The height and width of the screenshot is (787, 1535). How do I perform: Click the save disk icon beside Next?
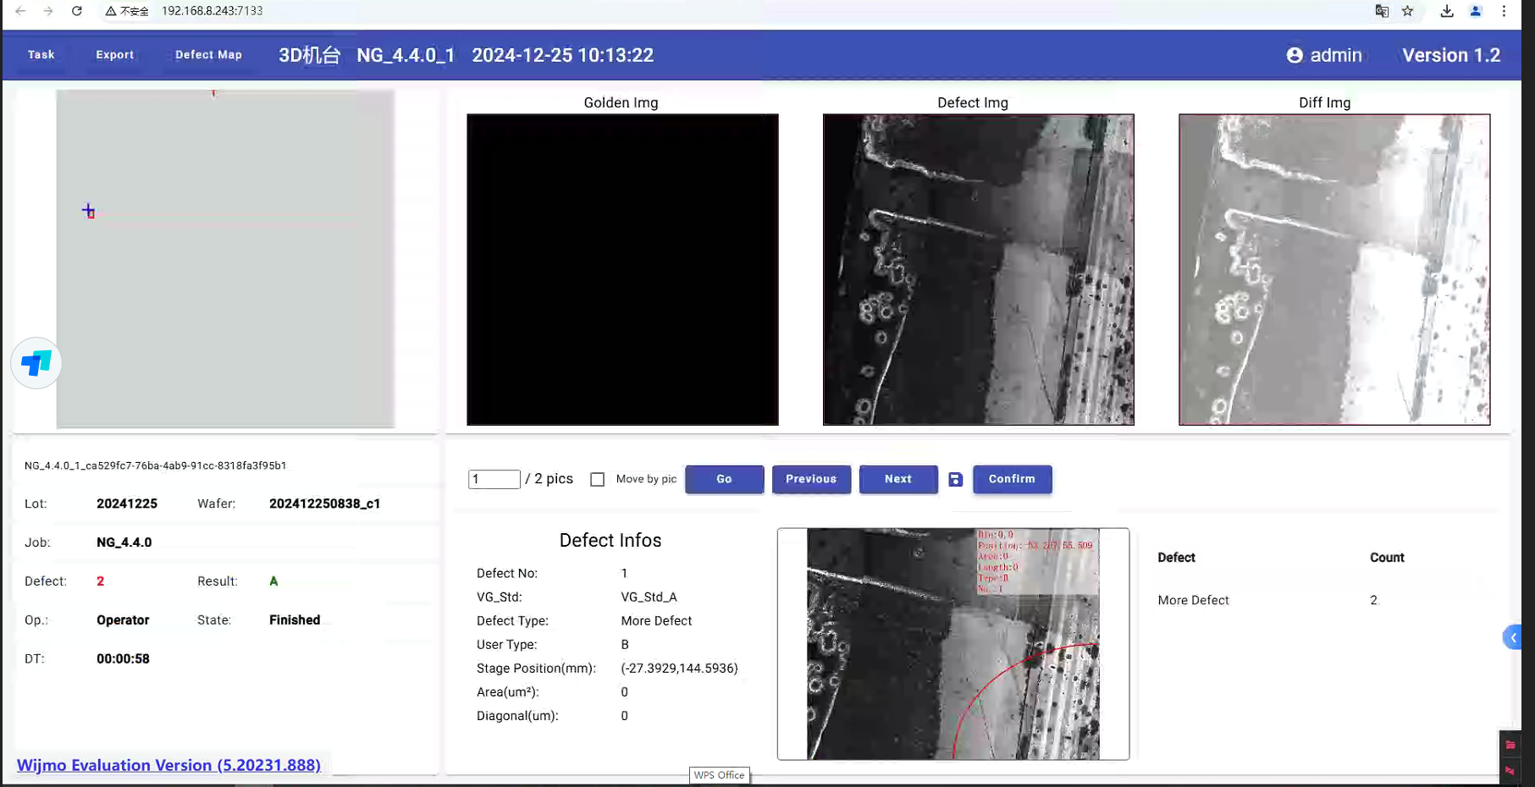[955, 480]
